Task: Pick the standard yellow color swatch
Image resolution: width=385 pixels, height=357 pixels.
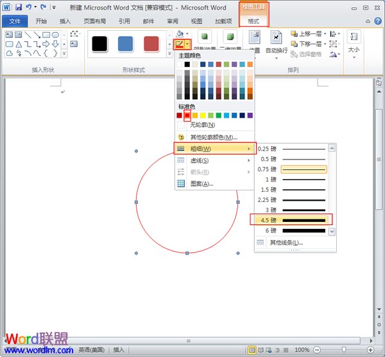Action: point(203,116)
